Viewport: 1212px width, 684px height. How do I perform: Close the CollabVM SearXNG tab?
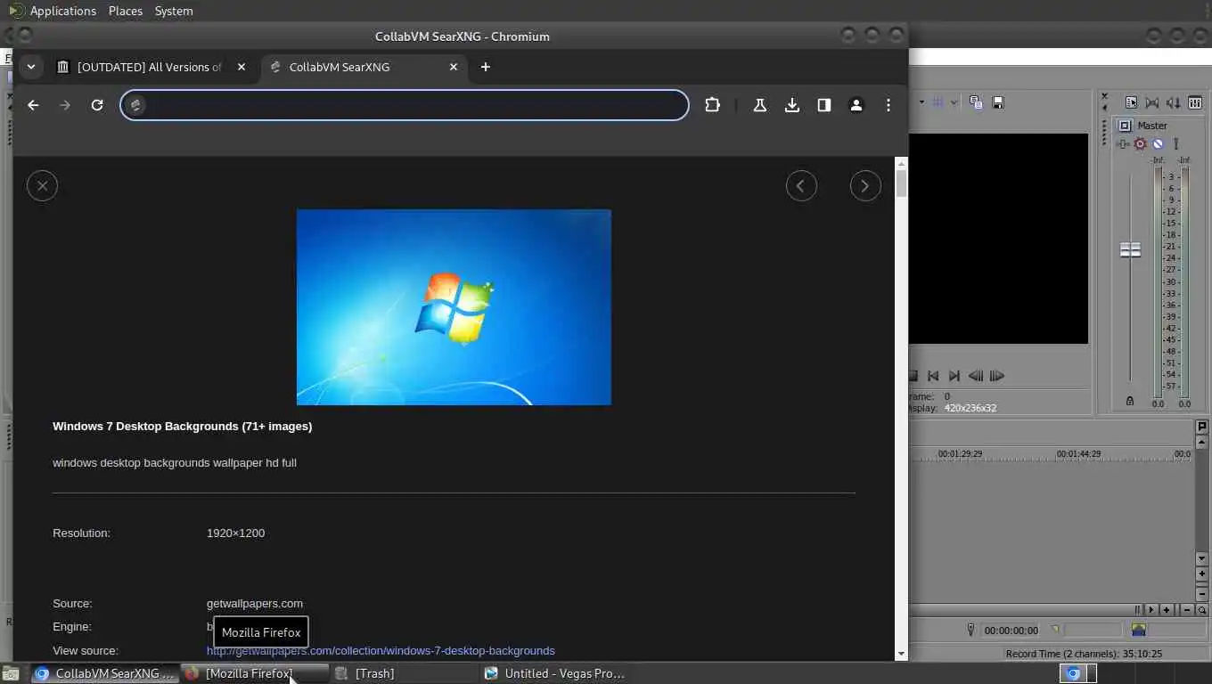453,67
